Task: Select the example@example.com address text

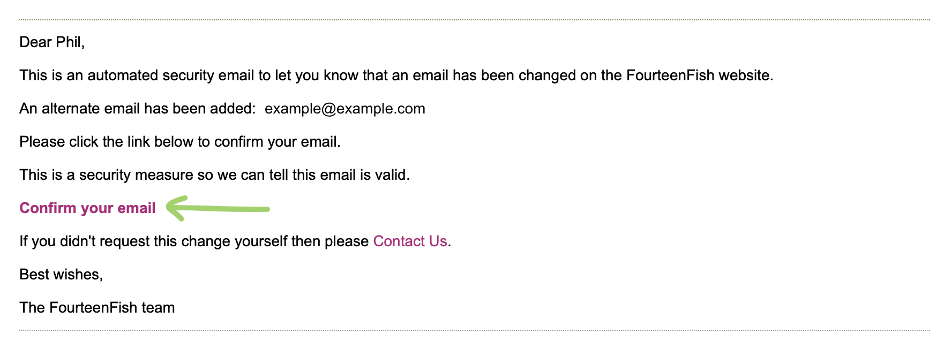Action: coord(345,109)
